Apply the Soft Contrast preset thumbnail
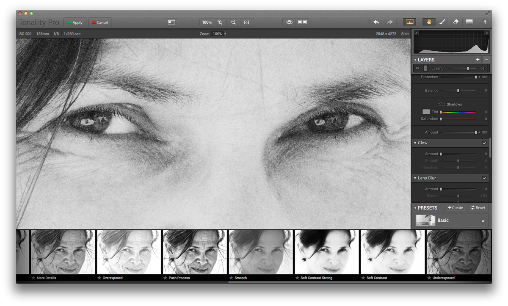This screenshot has width=508, height=306. 393,252
